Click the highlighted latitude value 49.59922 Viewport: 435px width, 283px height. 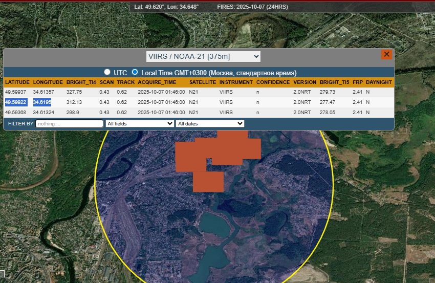pyautogui.click(x=16, y=102)
